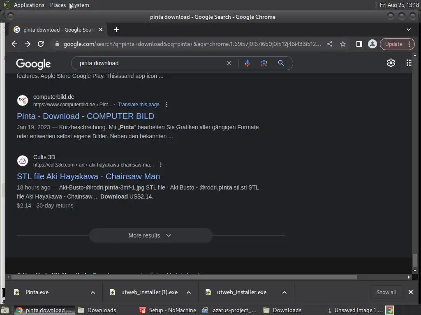This screenshot has height=315, width=421.
Task: Go forward in Chrome history
Action: (28, 44)
